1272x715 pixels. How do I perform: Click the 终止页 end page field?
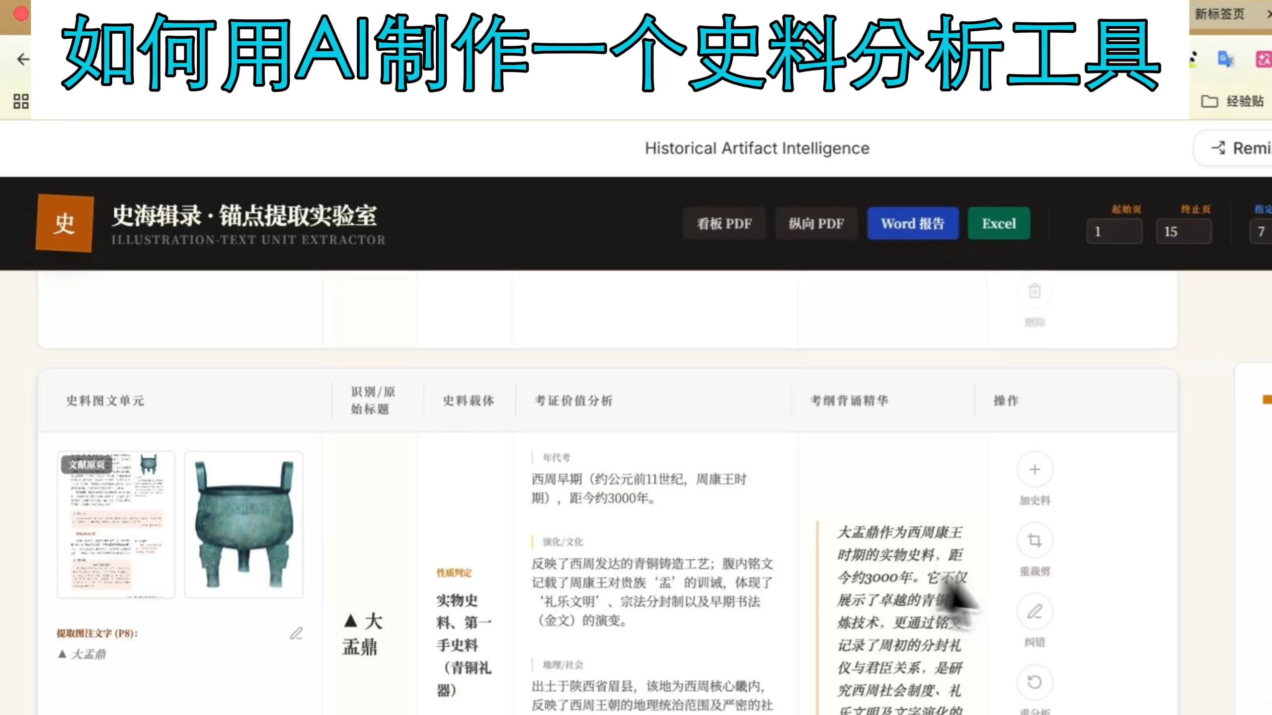(1184, 232)
